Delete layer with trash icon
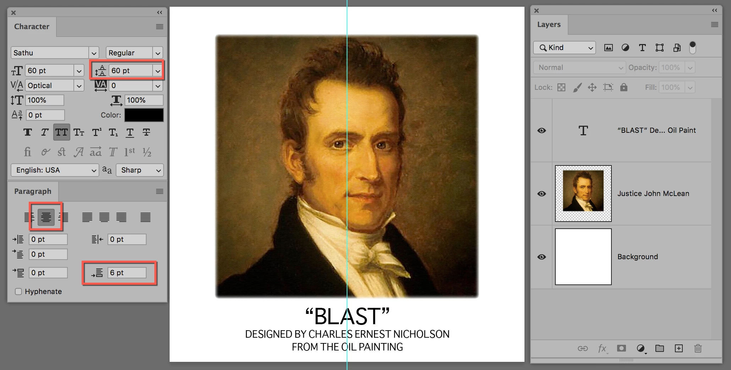 [698, 348]
